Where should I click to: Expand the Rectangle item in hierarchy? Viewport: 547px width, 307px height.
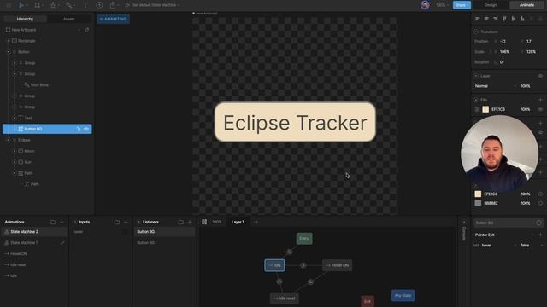coord(9,41)
